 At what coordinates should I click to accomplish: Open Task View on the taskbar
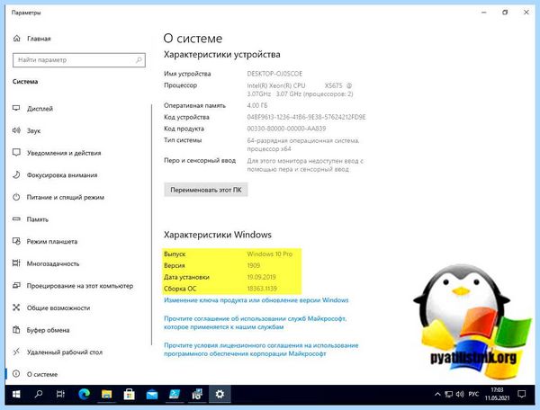[60, 394]
